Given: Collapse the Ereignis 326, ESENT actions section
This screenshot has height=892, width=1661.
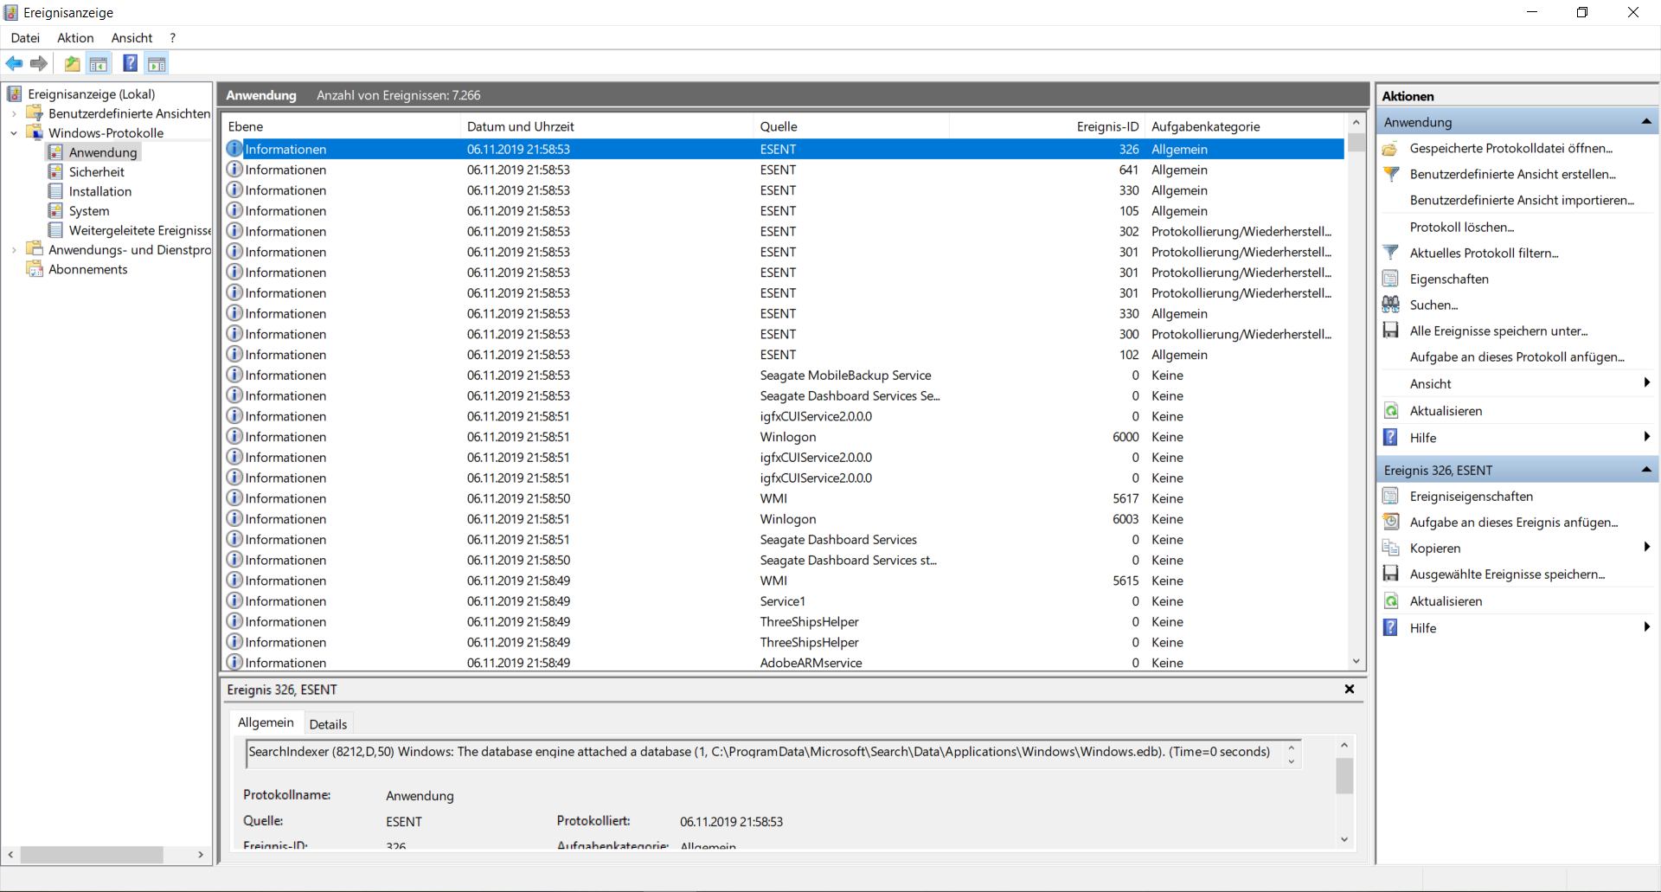Looking at the screenshot, I should click(x=1646, y=470).
